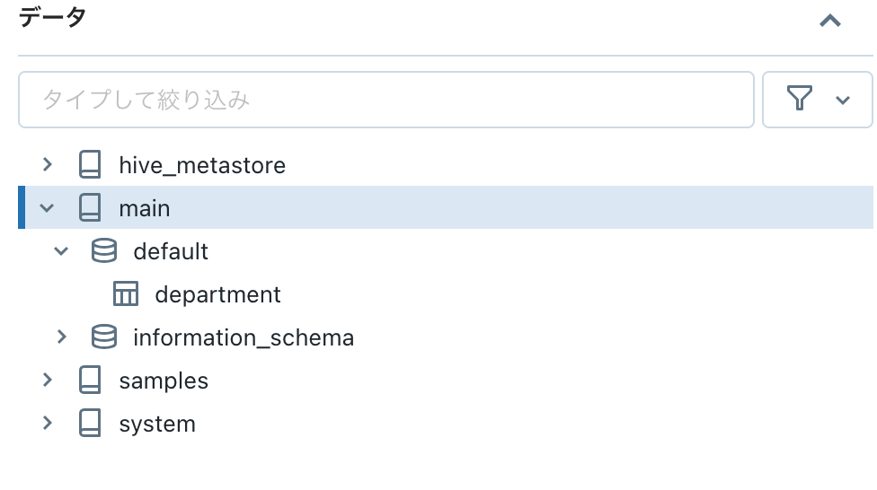Collapse the default schema chevron

pyautogui.click(x=61, y=251)
